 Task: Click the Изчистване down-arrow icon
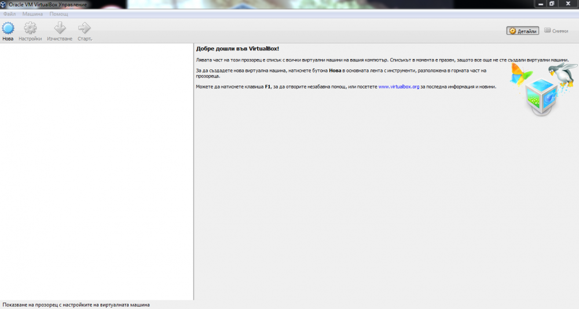pos(60,28)
